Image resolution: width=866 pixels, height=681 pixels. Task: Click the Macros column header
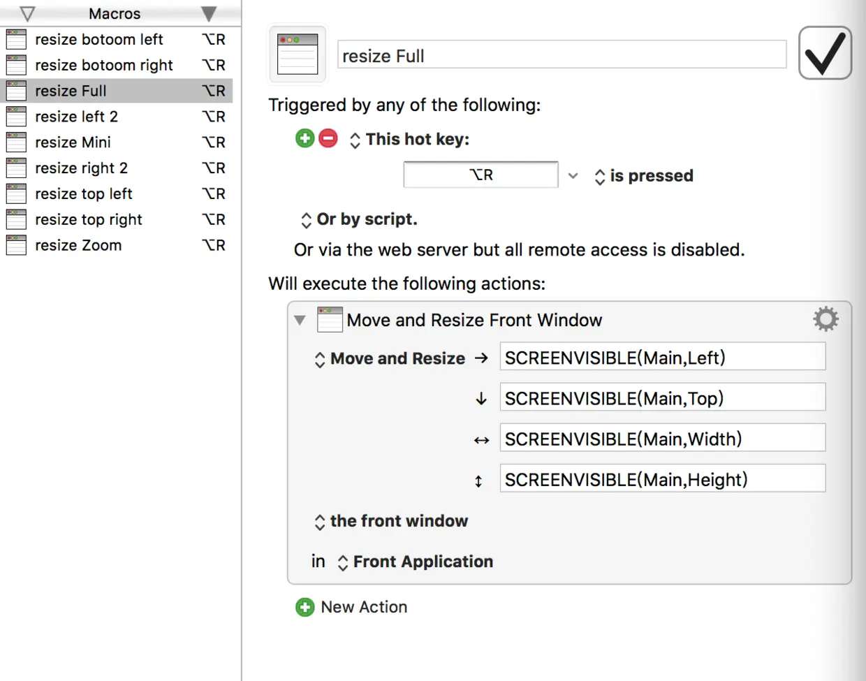pyautogui.click(x=115, y=14)
